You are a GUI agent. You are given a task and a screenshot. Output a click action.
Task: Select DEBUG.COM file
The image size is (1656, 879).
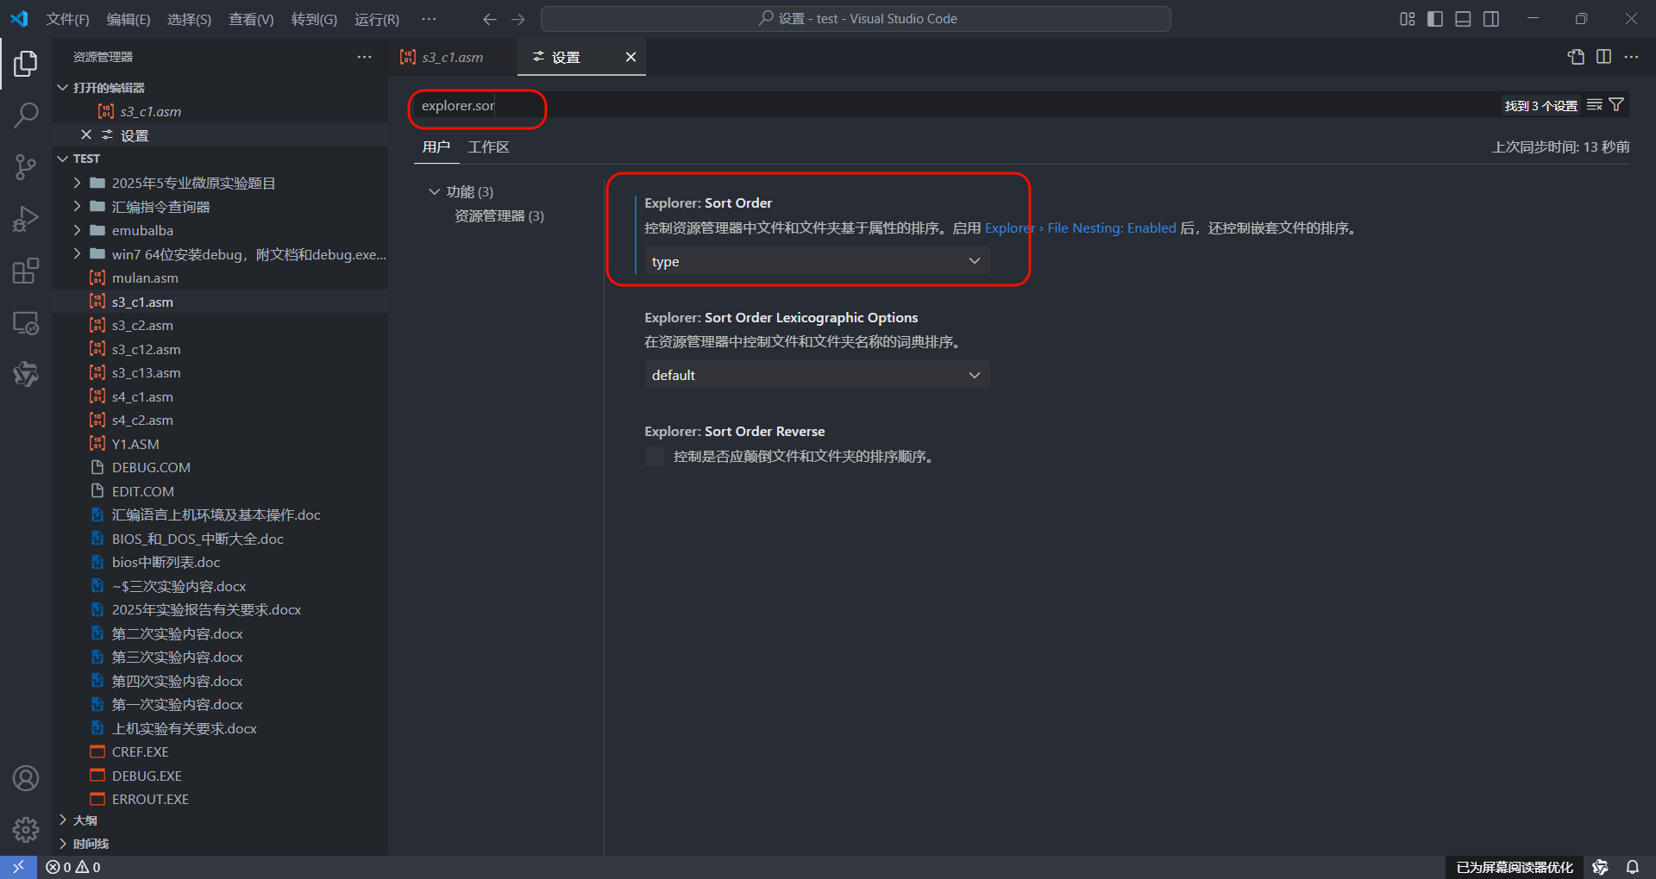click(x=219, y=467)
